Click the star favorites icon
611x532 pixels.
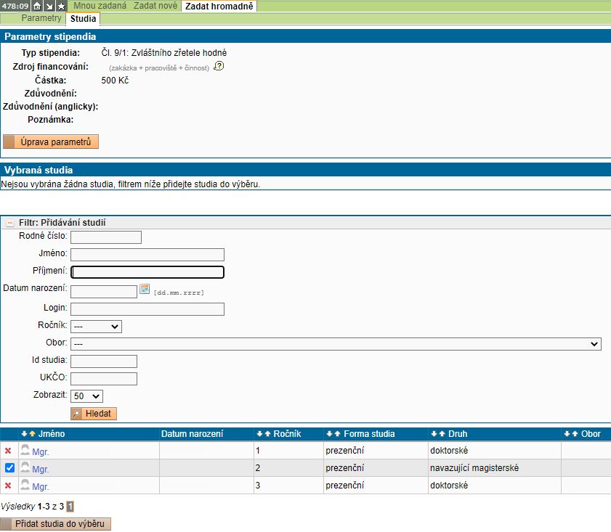[61, 6]
